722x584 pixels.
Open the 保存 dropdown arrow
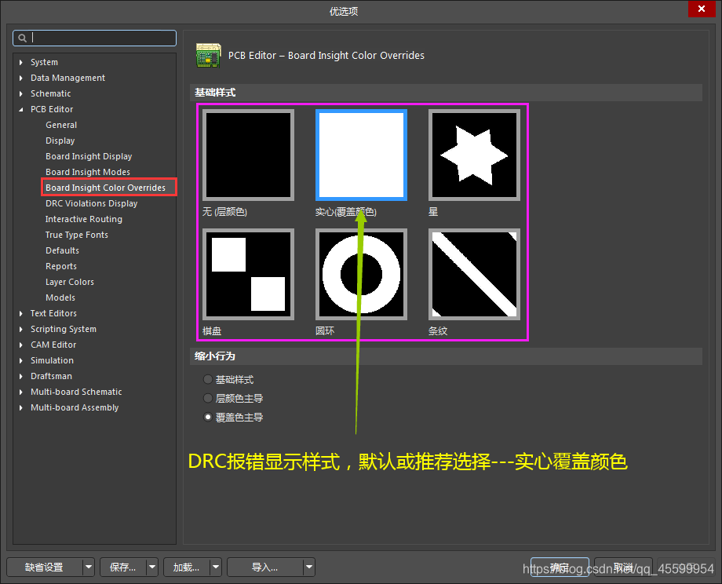click(x=151, y=567)
